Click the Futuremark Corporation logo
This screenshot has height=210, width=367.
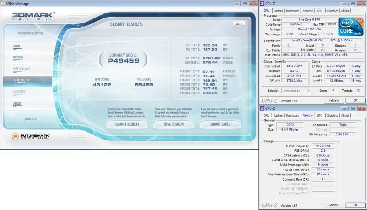31,136
